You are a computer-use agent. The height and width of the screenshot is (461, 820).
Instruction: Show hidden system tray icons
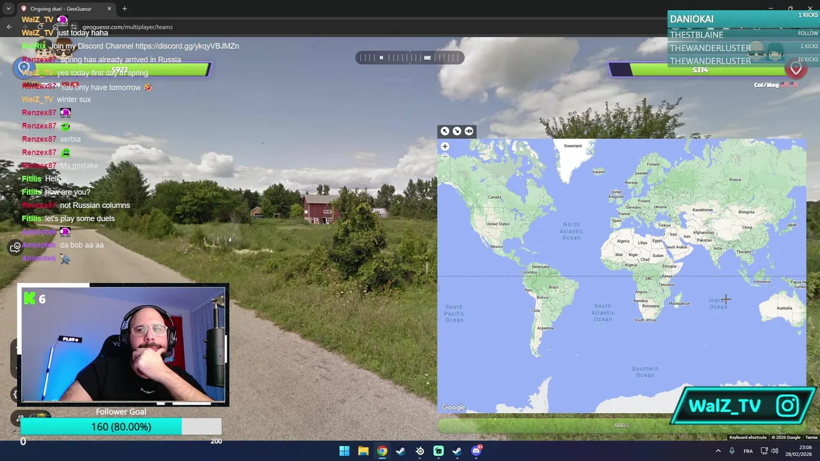coord(717,451)
